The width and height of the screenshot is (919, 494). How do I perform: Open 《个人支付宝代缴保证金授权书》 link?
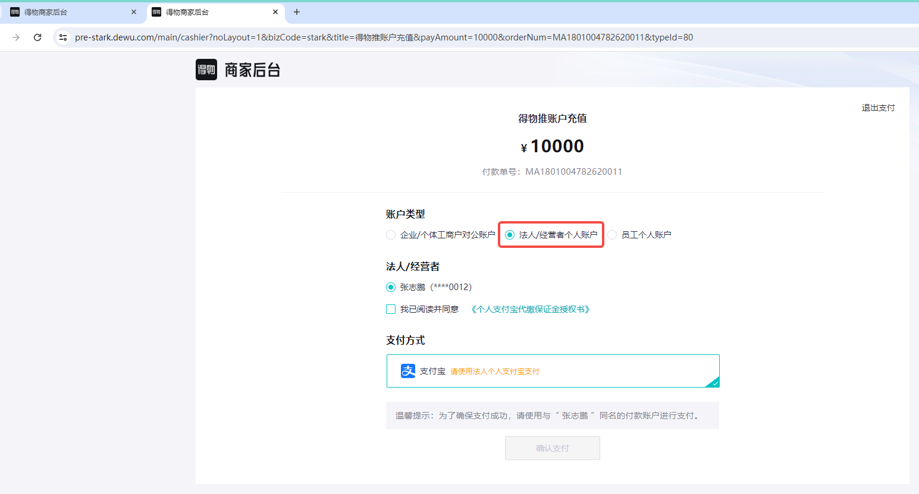click(530, 309)
